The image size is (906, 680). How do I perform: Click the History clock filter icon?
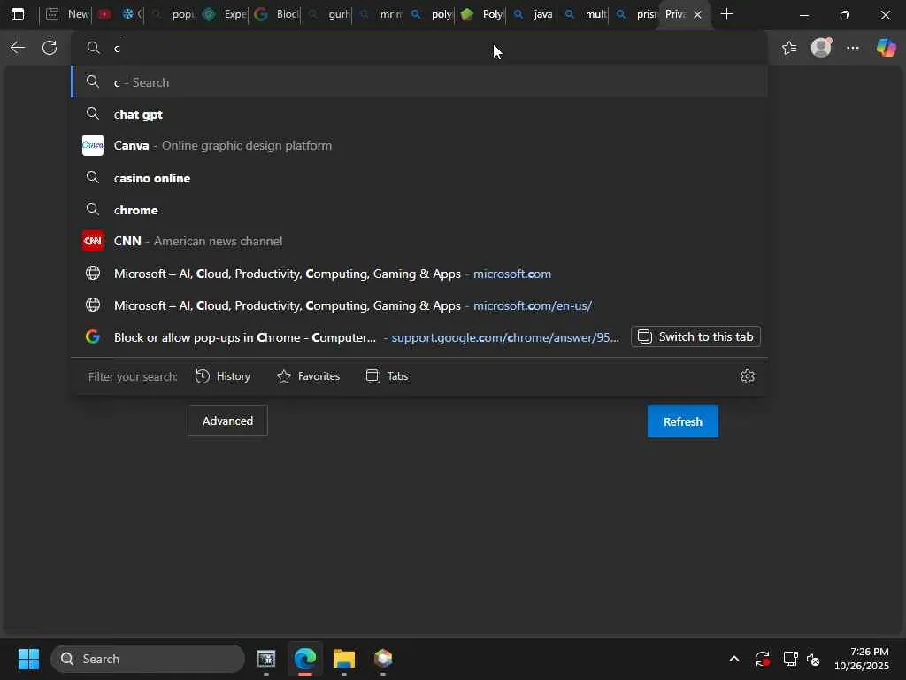(x=203, y=376)
